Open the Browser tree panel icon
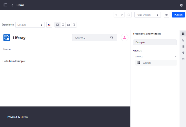Image resolution: width=186 pixels, height=127 pixels. 183,40
